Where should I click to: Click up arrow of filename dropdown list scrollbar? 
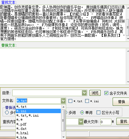63,107
